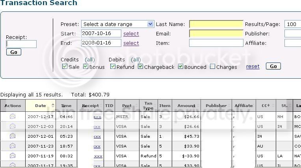This screenshot has height=168, width=301.
Task: Sort by Receipt column header
Action: pos(90,105)
